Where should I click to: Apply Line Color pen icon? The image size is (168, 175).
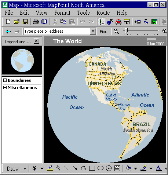[143, 168]
